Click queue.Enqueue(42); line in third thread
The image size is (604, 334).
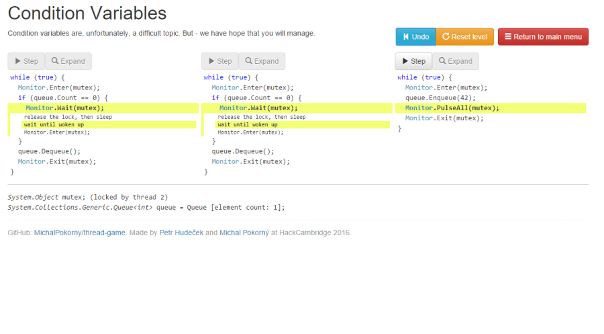point(440,98)
